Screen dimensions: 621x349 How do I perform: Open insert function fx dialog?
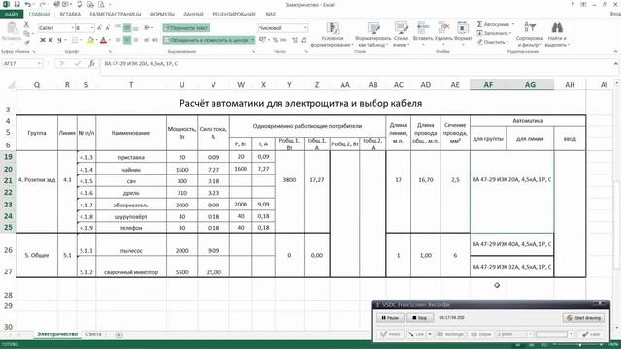tap(91, 64)
